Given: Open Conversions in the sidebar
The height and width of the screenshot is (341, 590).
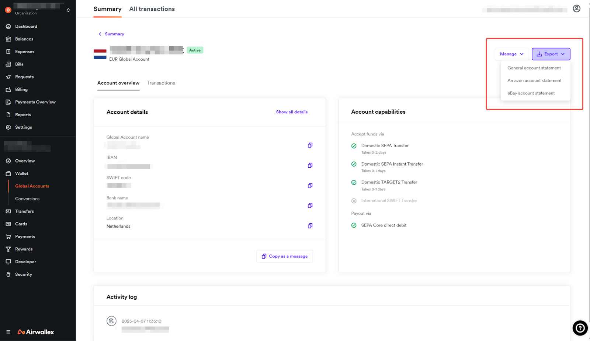Looking at the screenshot, I should (x=27, y=199).
